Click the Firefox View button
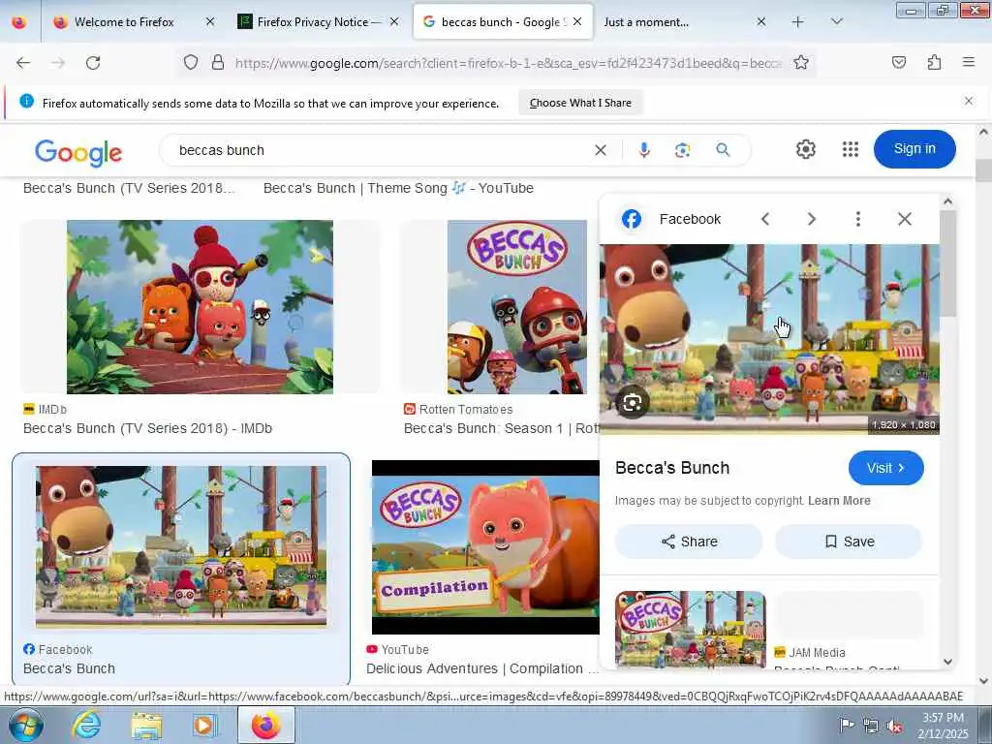The width and height of the screenshot is (992, 744). pos(19,22)
